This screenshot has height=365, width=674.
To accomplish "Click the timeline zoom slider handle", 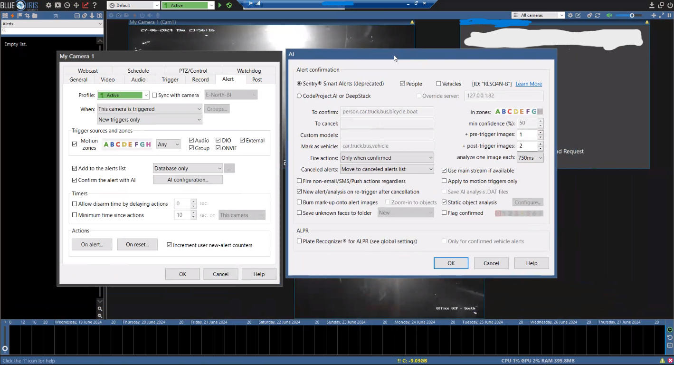I will [5, 348].
